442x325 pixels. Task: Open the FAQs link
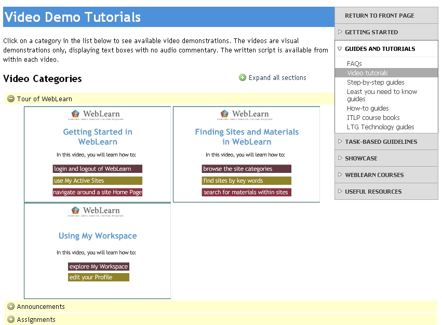click(x=354, y=64)
